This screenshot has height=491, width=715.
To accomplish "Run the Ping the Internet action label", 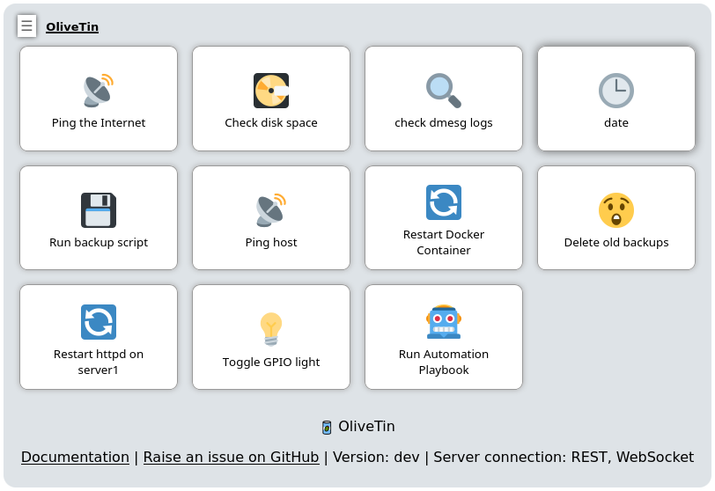I will (99, 122).
